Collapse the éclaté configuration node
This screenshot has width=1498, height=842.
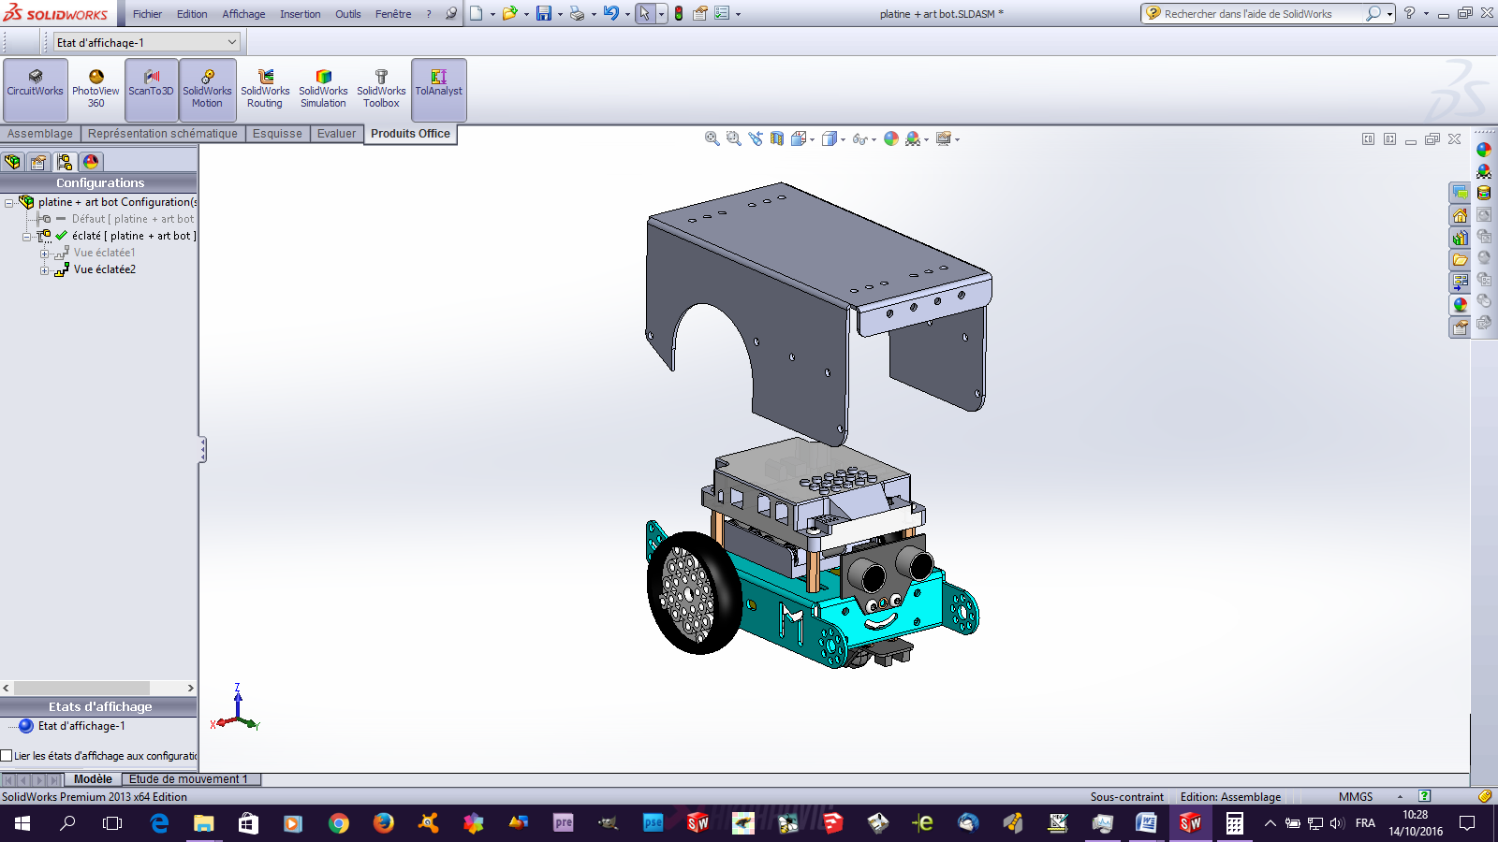click(x=27, y=237)
